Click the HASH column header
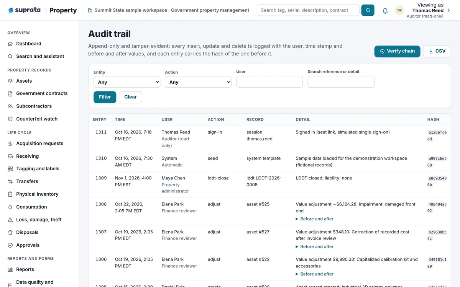The image size is (460, 287). [433, 119]
